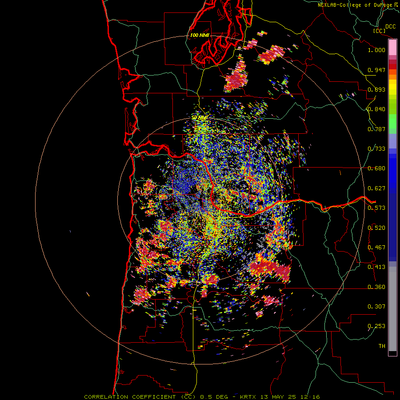Image resolution: width=400 pixels, height=400 pixels.
Task: Click the 100 NMI range ring label
Action: point(200,35)
